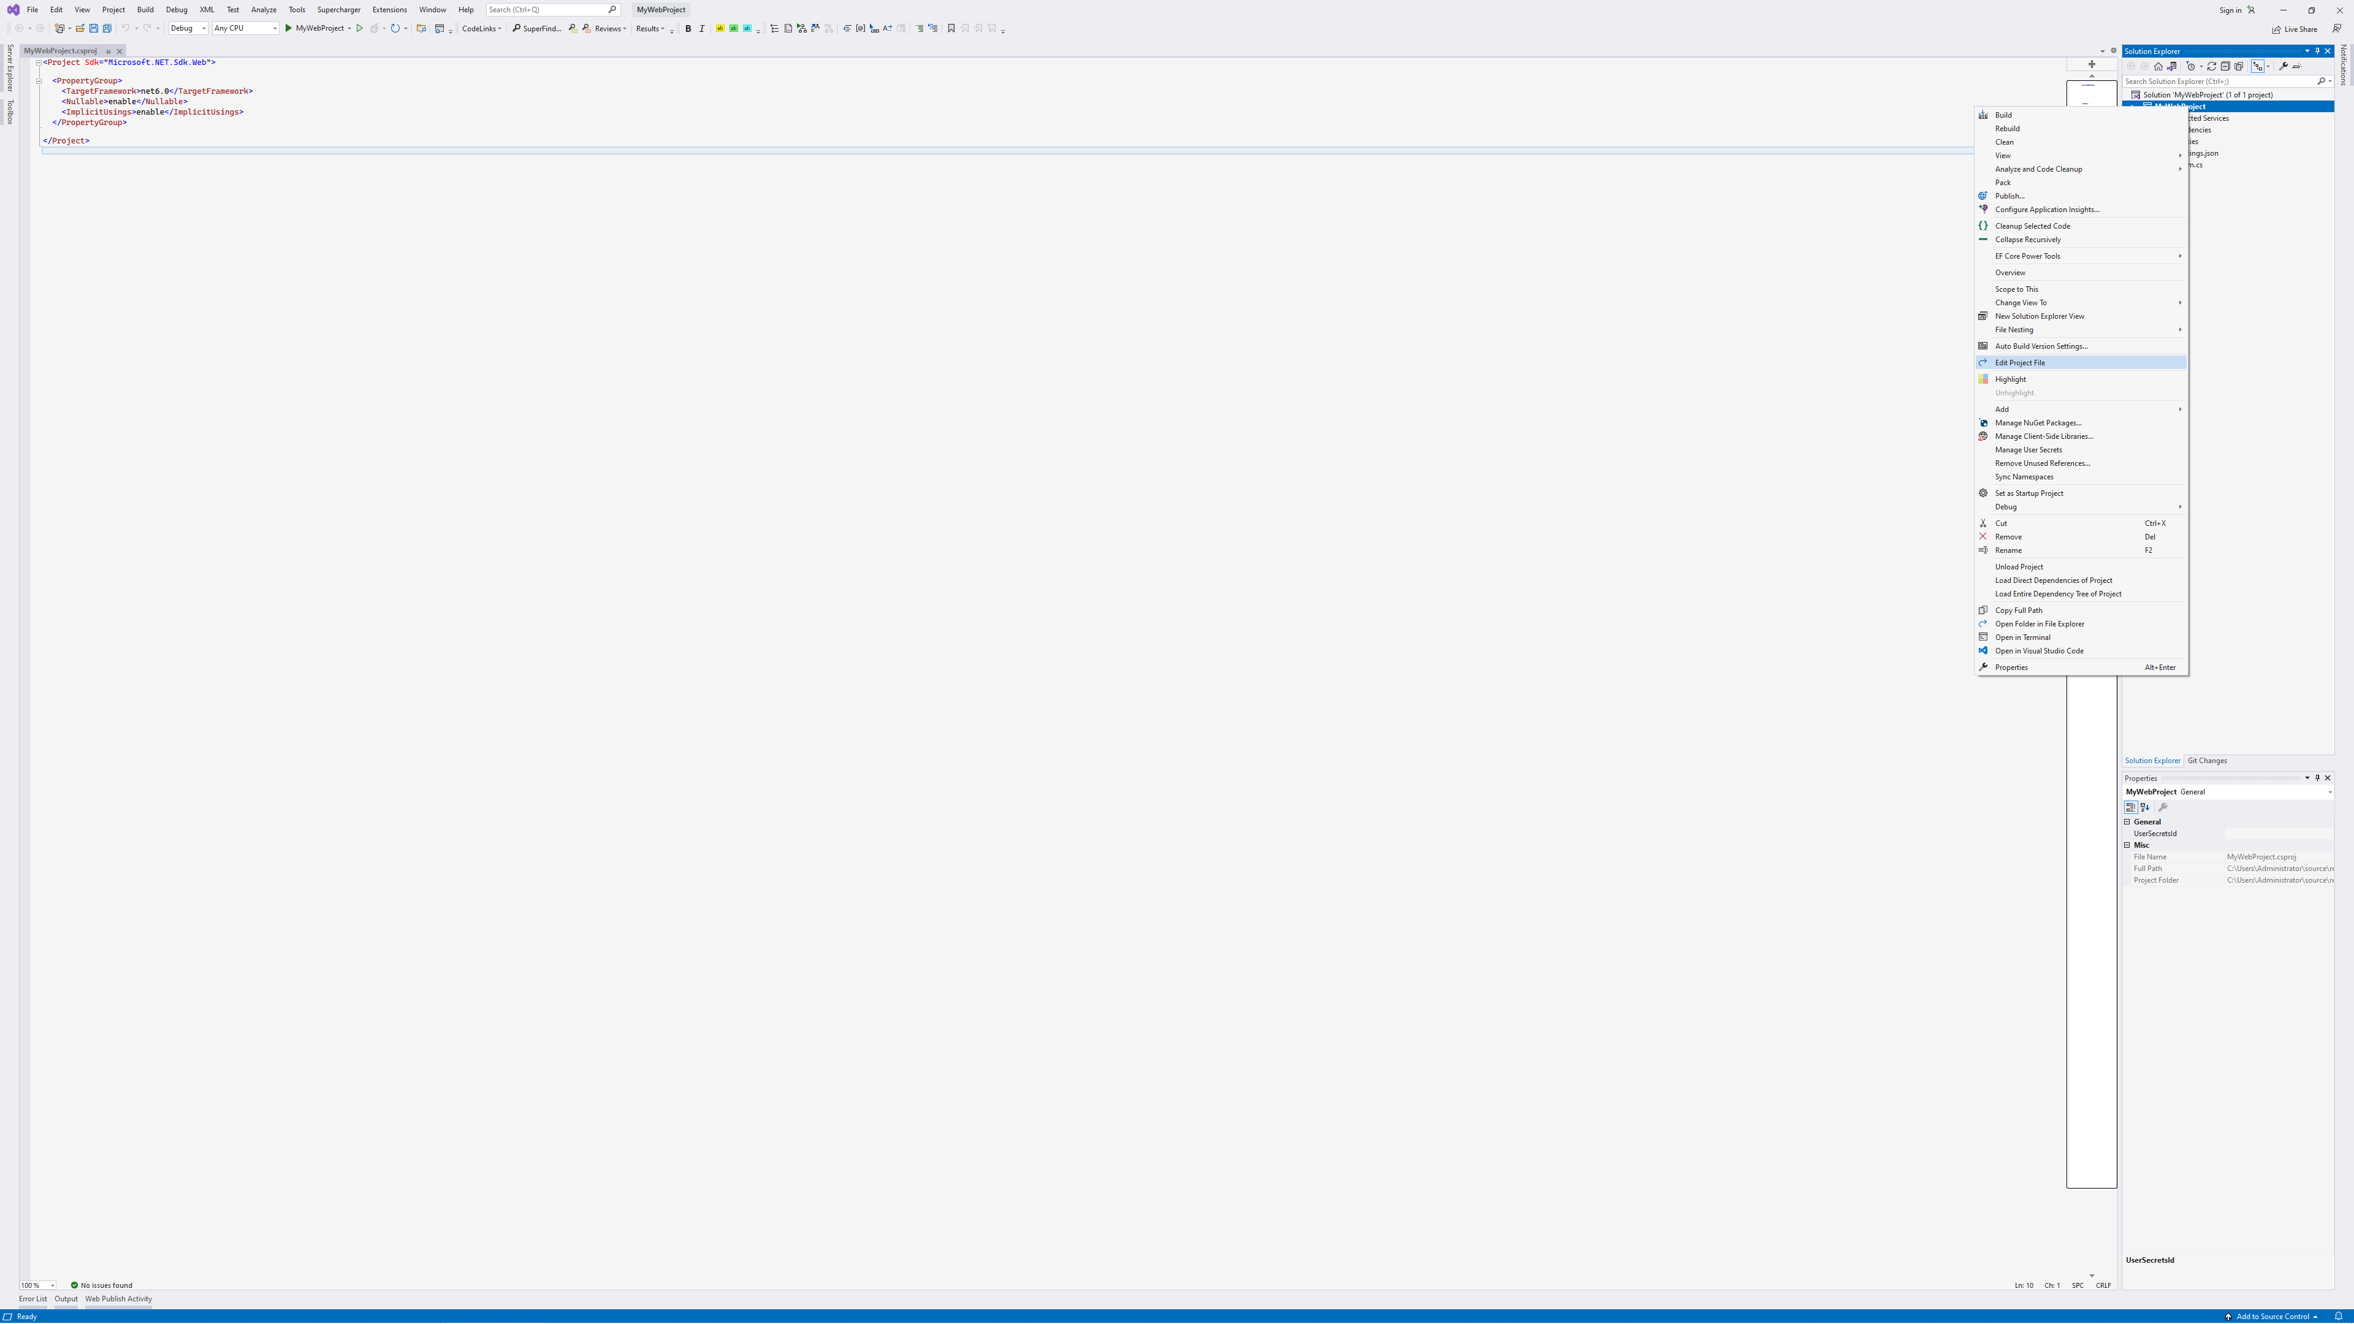Toggle Categorized view in Properties panel
Viewport: 2354px width, 1324px height.
[2131, 807]
